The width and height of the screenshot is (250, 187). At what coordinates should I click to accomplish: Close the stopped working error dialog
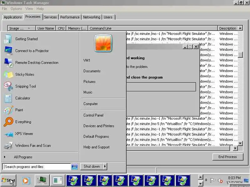[196, 46]
